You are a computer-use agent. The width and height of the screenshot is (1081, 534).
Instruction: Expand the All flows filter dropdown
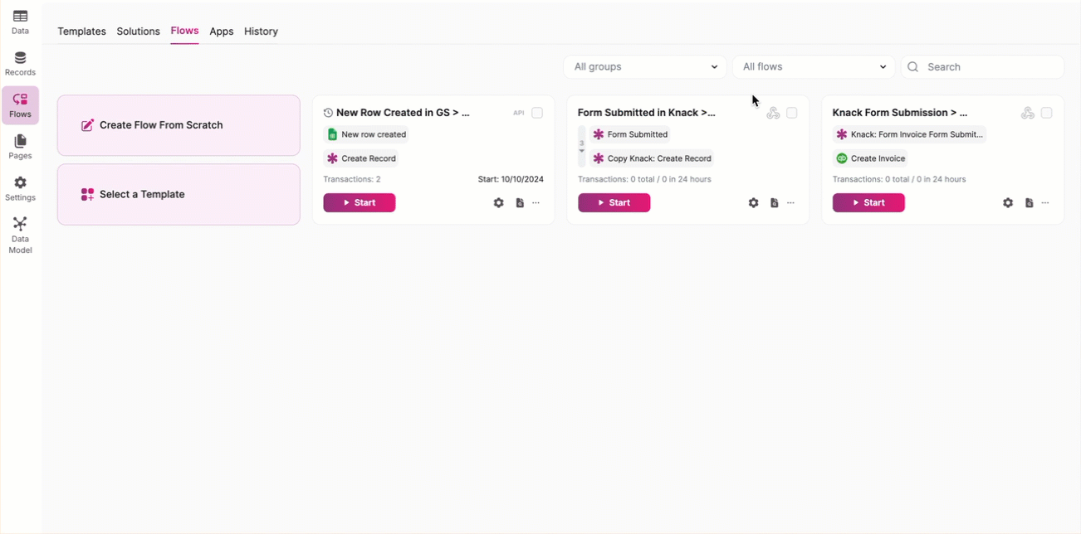click(x=813, y=67)
